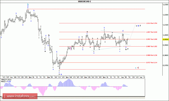Viewport: 169px width, 101px height.
Task: Select the 29П date on time axis
Action: pos(26,77)
